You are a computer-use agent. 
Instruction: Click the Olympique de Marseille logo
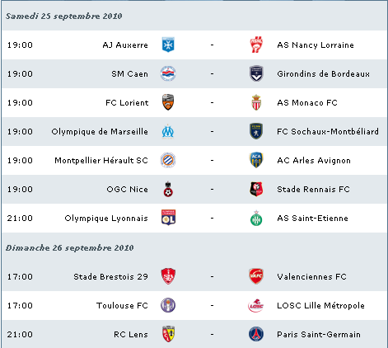[168, 131]
